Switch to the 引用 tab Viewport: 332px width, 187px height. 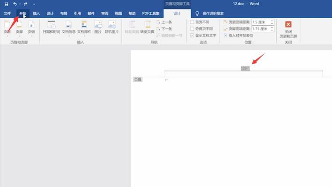(77, 13)
